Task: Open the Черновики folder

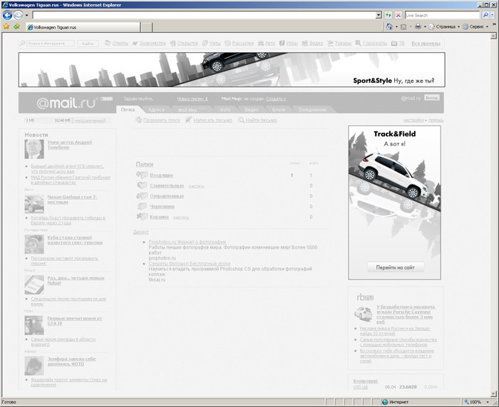Action: click(x=162, y=207)
